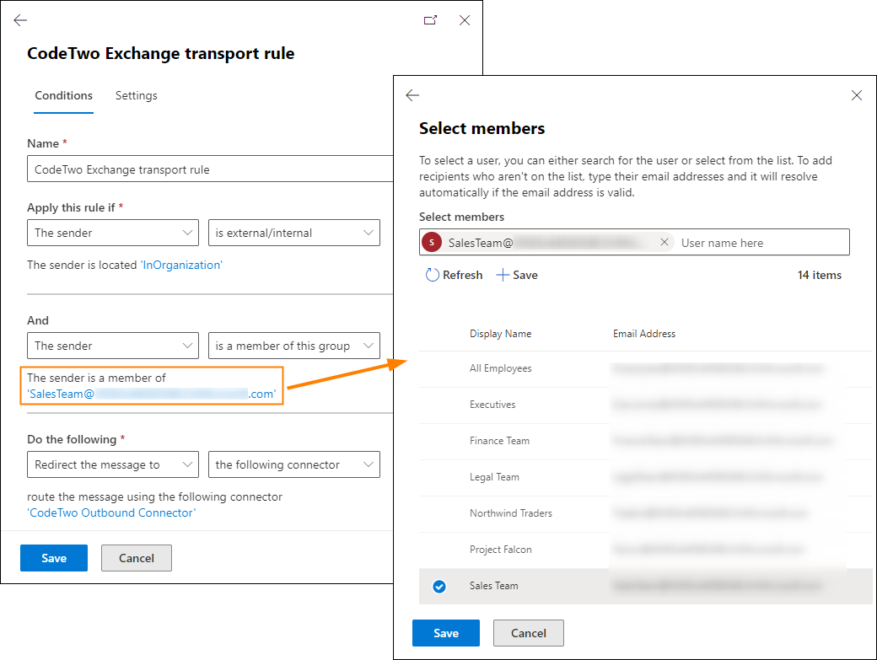This screenshot has width=877, height=660.
Task: Remove the SalesTeam member chip
Action: point(664,242)
